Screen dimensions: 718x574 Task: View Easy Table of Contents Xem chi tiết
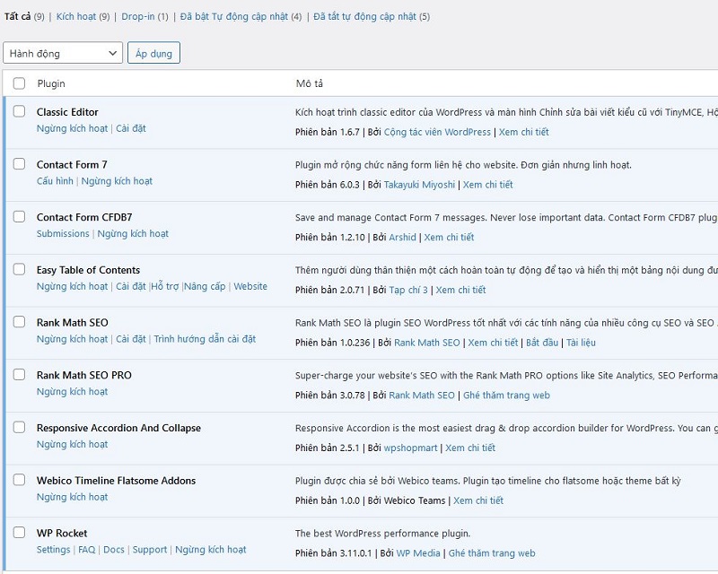[460, 291]
